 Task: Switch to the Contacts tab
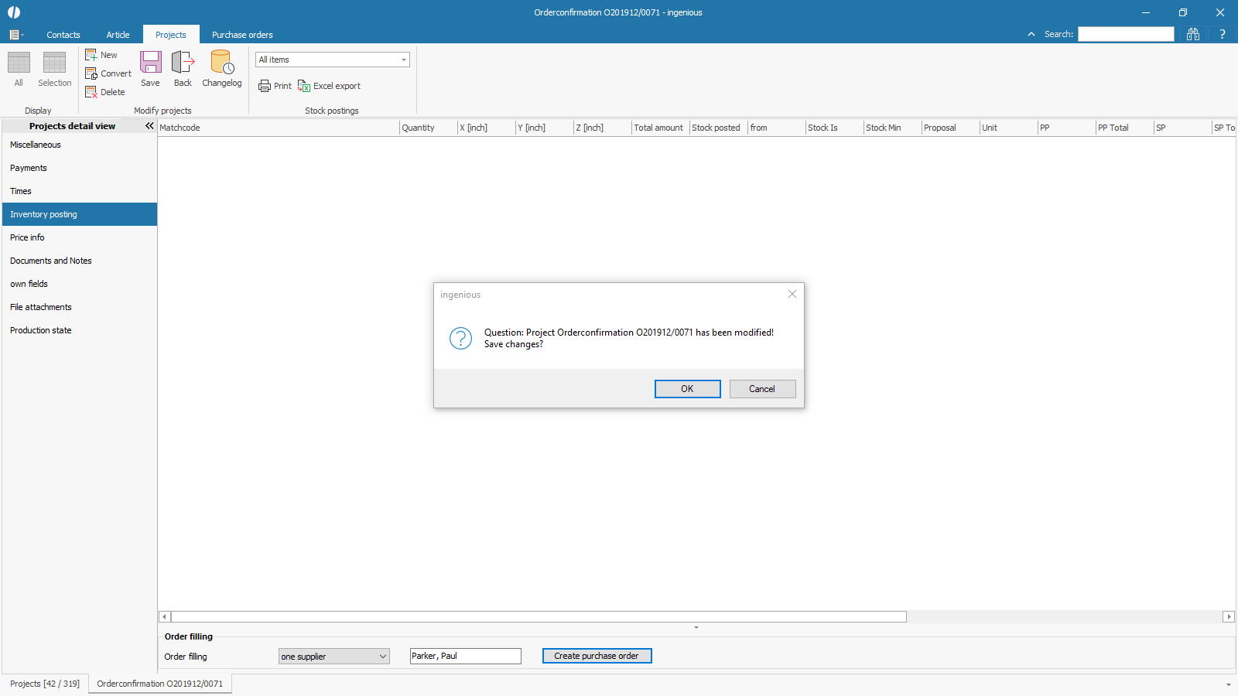coord(63,35)
